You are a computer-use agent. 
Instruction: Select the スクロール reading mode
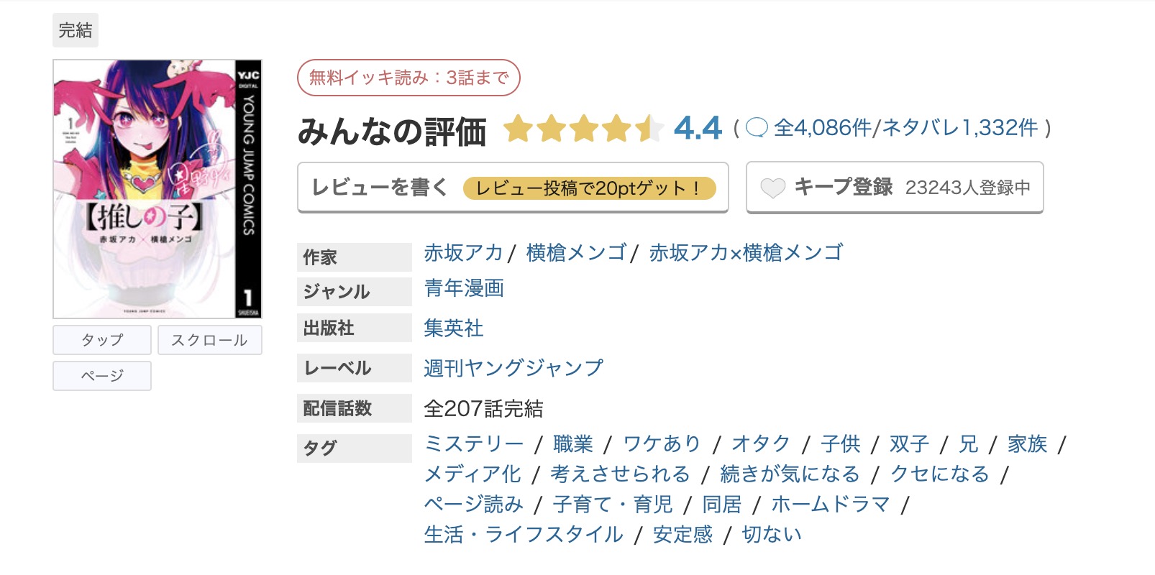coord(209,339)
